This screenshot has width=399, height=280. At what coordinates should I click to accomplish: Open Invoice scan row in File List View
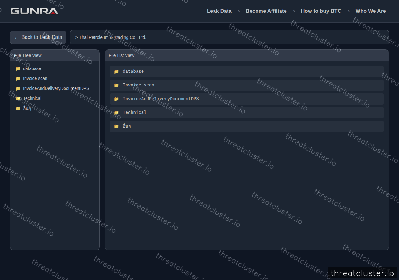(x=247, y=85)
